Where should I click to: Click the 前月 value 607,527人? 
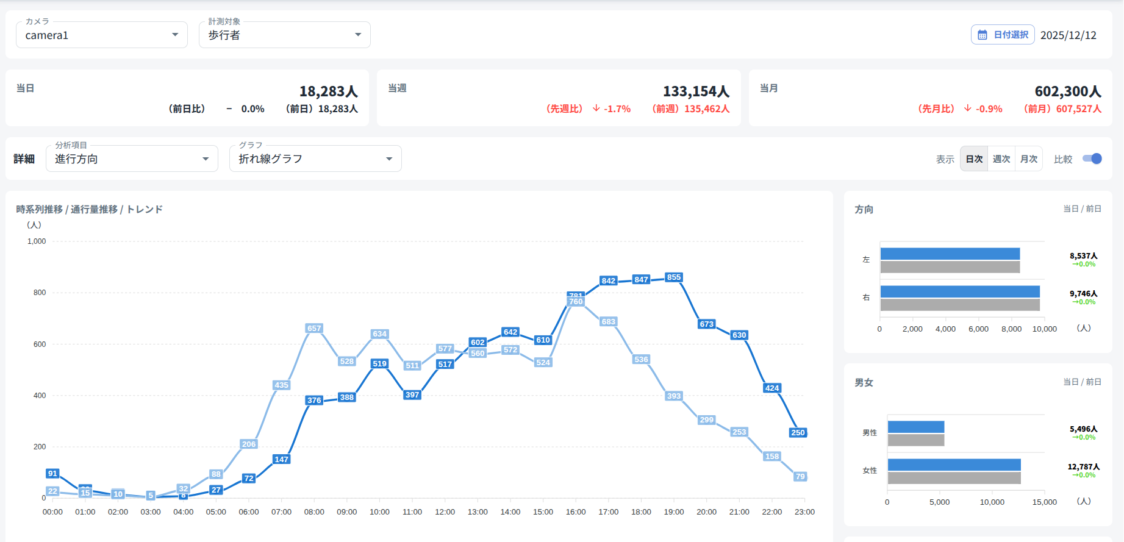(x=1079, y=109)
